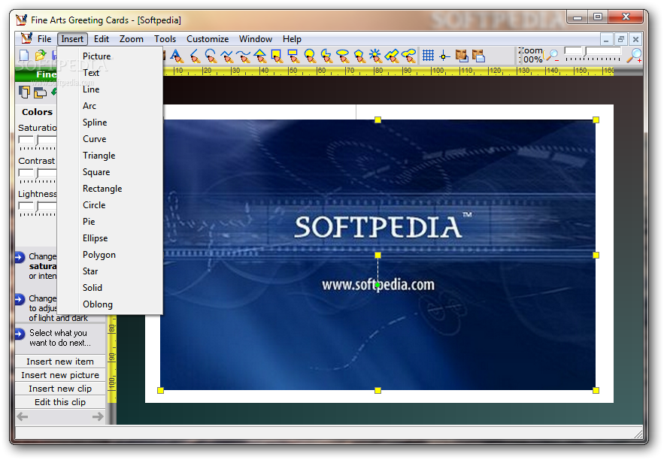
Task: Select the Triangle shape tool icon
Action: [260, 56]
